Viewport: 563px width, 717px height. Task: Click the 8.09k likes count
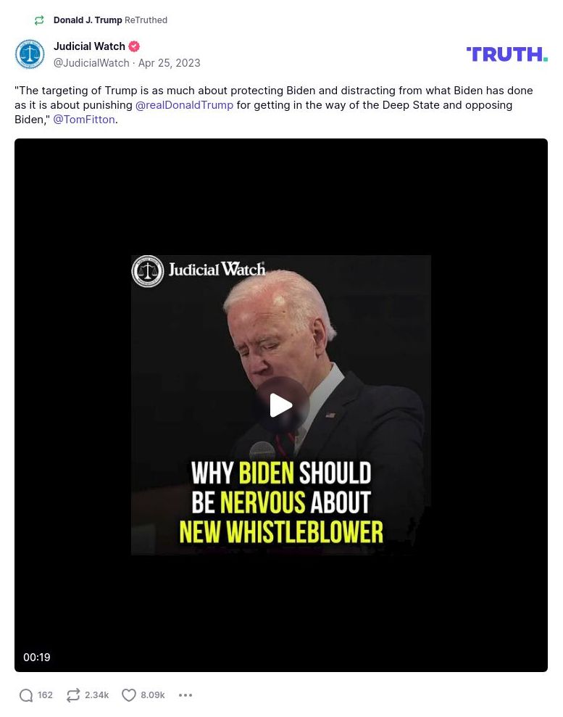point(153,695)
